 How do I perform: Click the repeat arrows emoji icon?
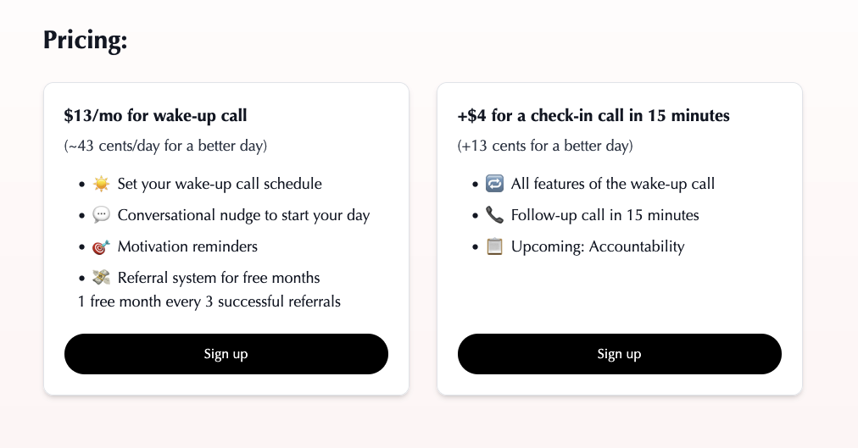[495, 185]
